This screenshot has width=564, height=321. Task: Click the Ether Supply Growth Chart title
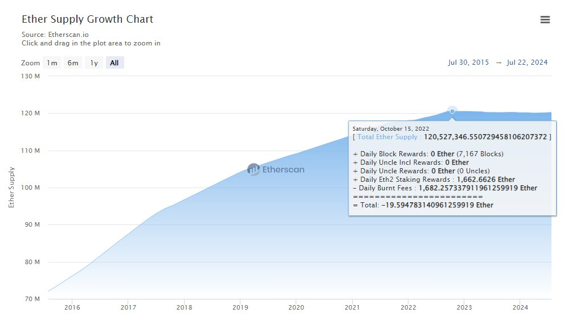(87, 19)
